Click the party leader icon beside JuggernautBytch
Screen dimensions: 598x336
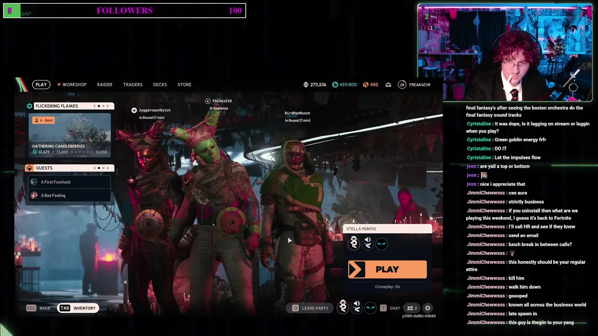pyautogui.click(x=134, y=110)
